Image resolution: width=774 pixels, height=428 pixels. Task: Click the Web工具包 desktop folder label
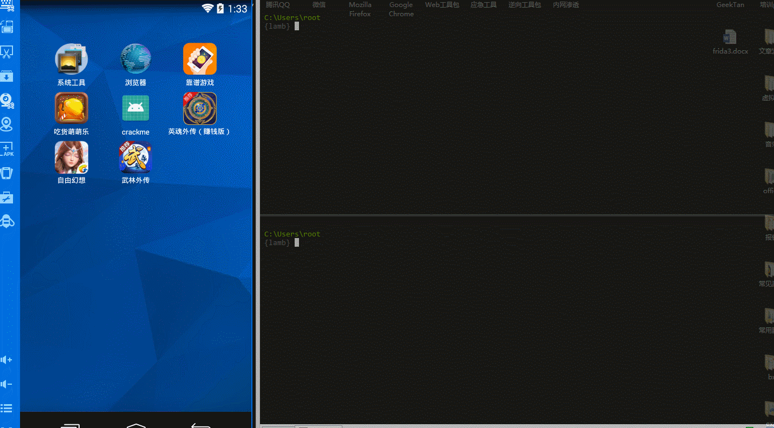pos(442,5)
